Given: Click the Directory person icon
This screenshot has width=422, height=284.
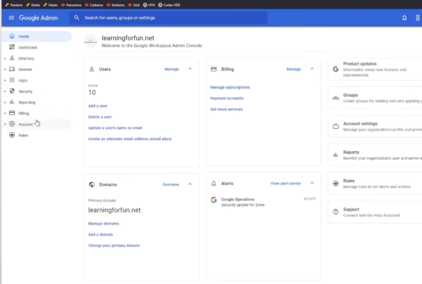Looking at the screenshot, I should 12,58.
